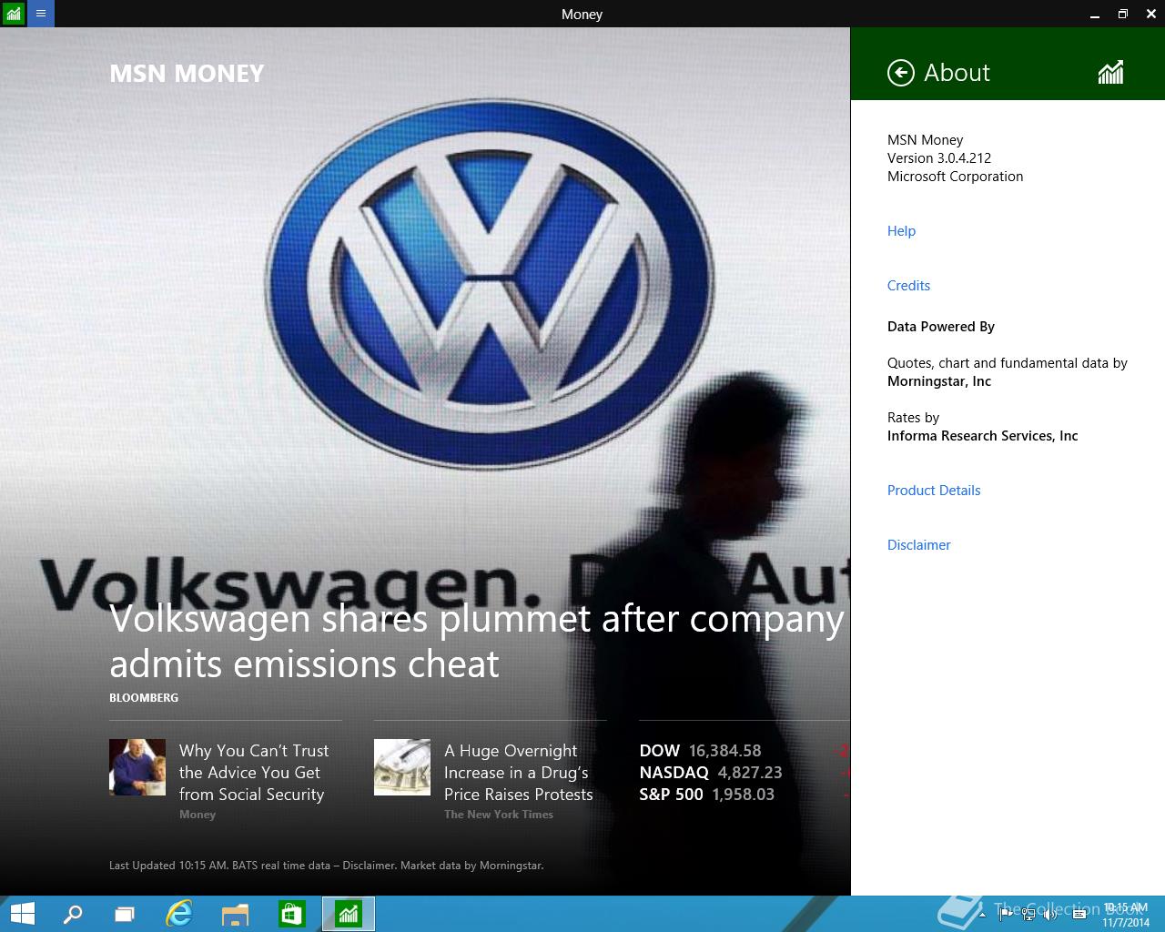Open the volume speaker icon
This screenshot has height=932, width=1165.
1049,914
